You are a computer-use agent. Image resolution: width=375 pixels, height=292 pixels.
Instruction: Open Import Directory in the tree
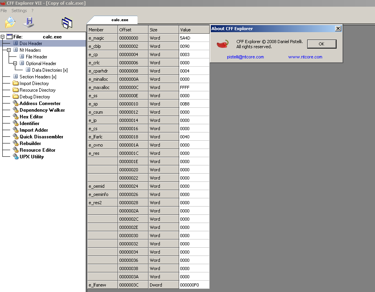coord(34,83)
